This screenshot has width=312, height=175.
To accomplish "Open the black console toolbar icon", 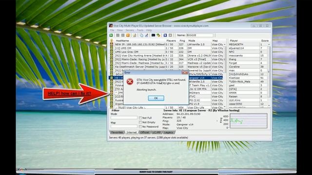I will coord(153,35).
